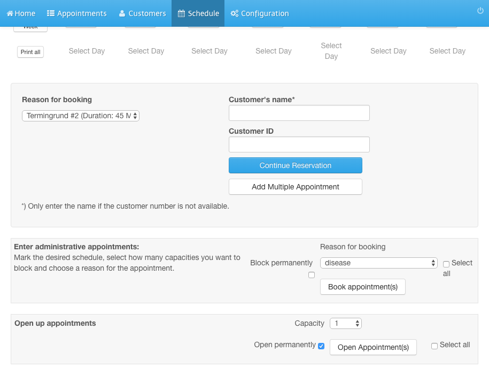Click the Continue Reservation button
Screen dimensions: 489x375
[x=296, y=165]
